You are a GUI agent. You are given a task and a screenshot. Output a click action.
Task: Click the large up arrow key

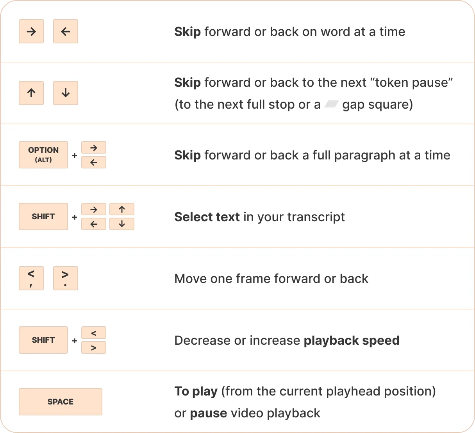(31, 93)
